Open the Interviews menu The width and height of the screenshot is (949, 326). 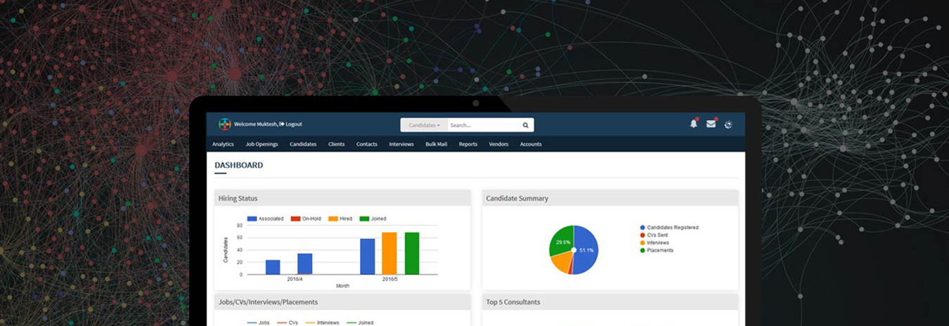point(401,144)
